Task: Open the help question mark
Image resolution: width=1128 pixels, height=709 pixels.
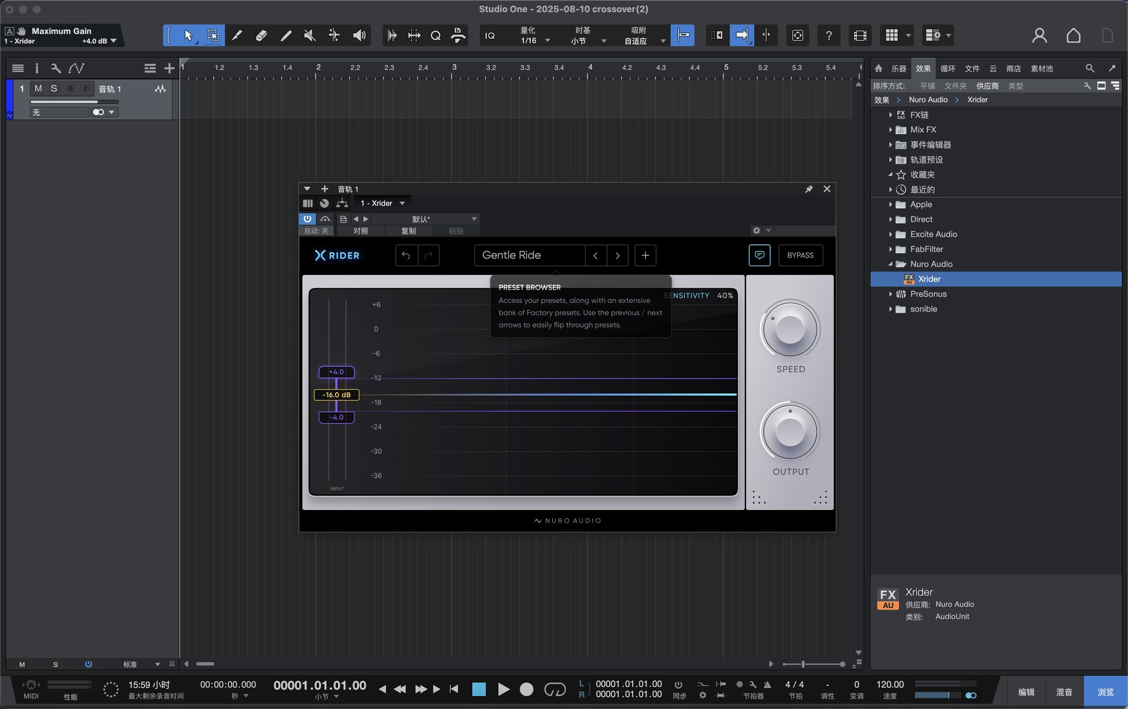Action: click(828, 36)
